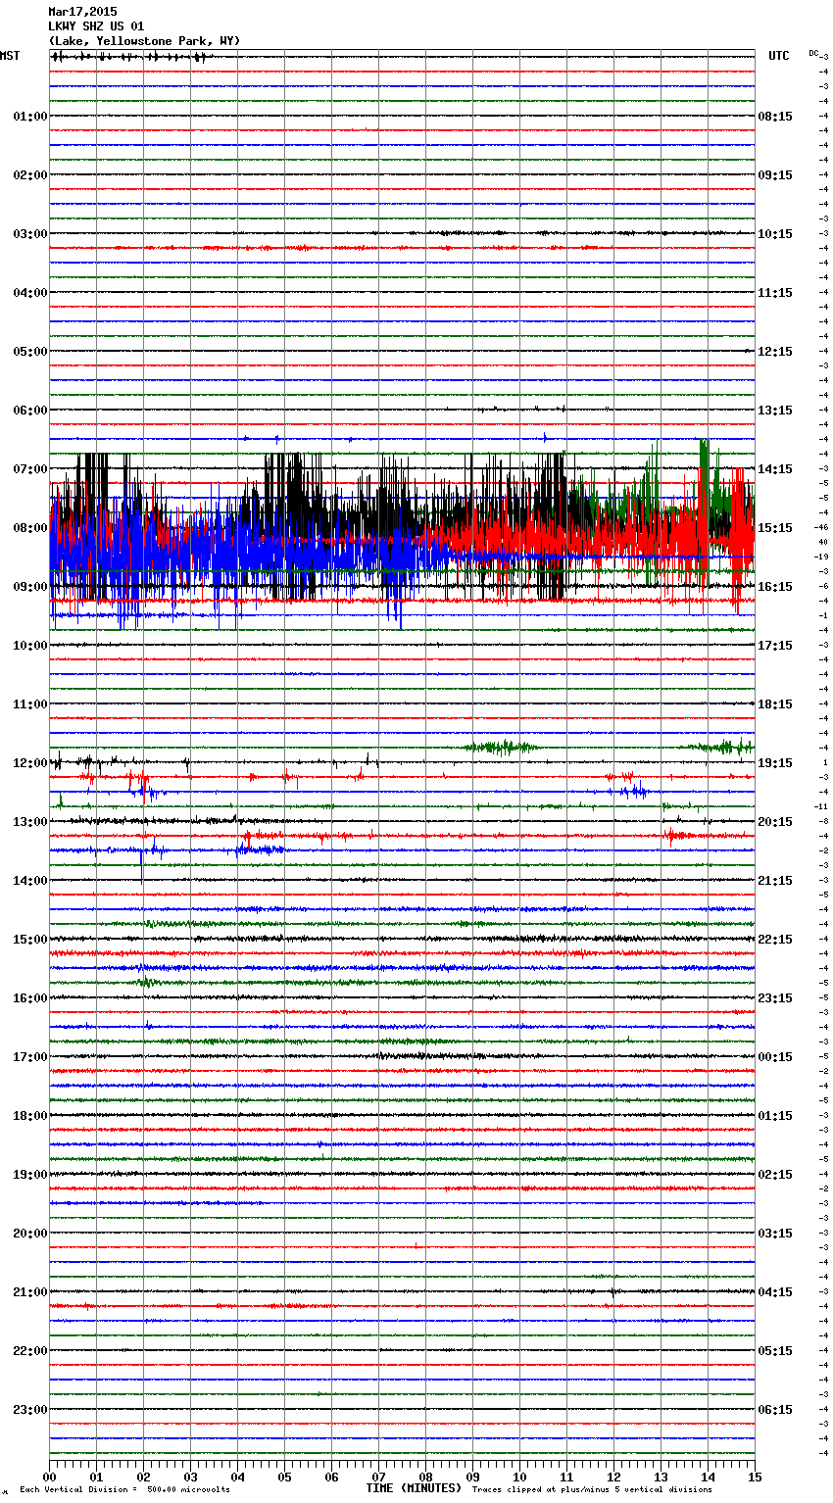Click the location text Lake, Yellowstone Park, WY
Viewport: 833px width, 1503px height.
coord(144,41)
